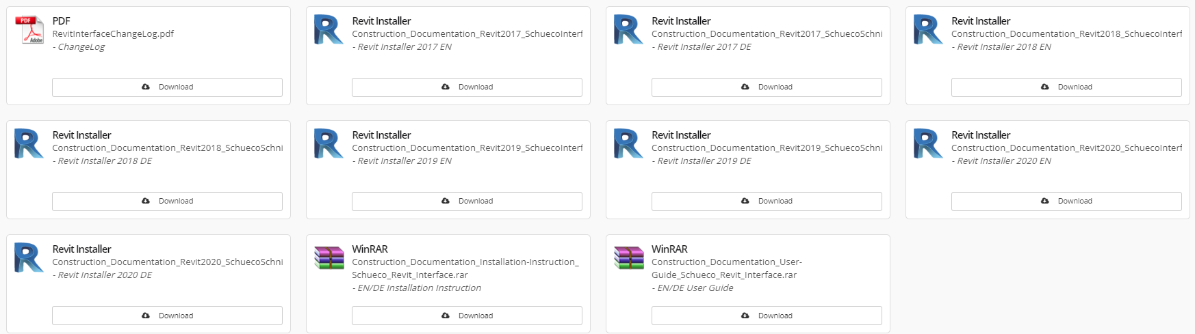The width and height of the screenshot is (1195, 334).
Task: Download the ChangeLog PDF file
Action: (167, 87)
